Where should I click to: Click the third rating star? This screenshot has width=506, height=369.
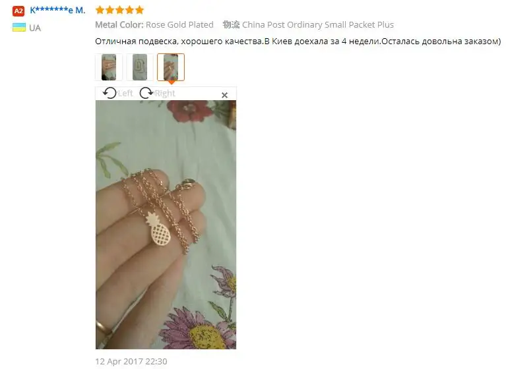click(119, 10)
